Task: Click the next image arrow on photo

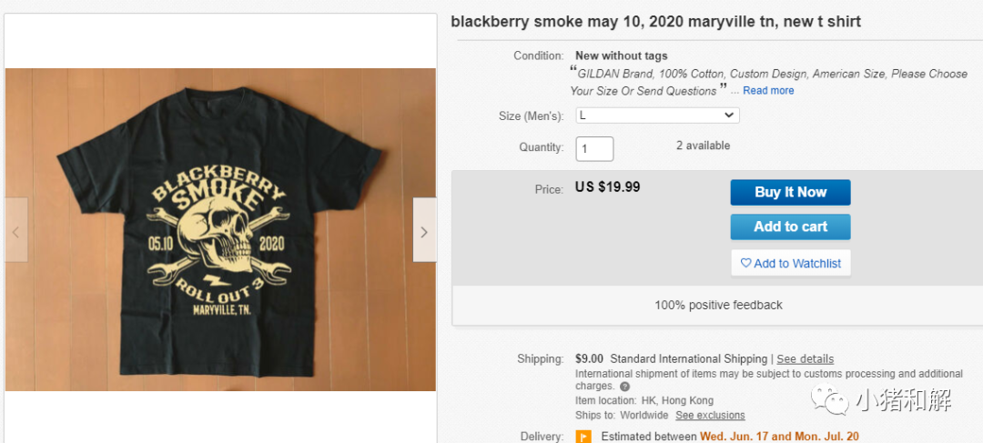Action: pyautogui.click(x=424, y=230)
